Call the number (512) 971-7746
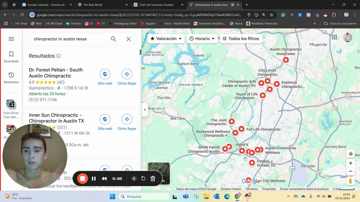Screen dimensions: 360x202 [43, 100]
